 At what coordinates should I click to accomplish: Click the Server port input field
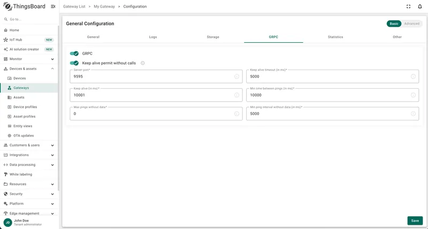(x=156, y=77)
